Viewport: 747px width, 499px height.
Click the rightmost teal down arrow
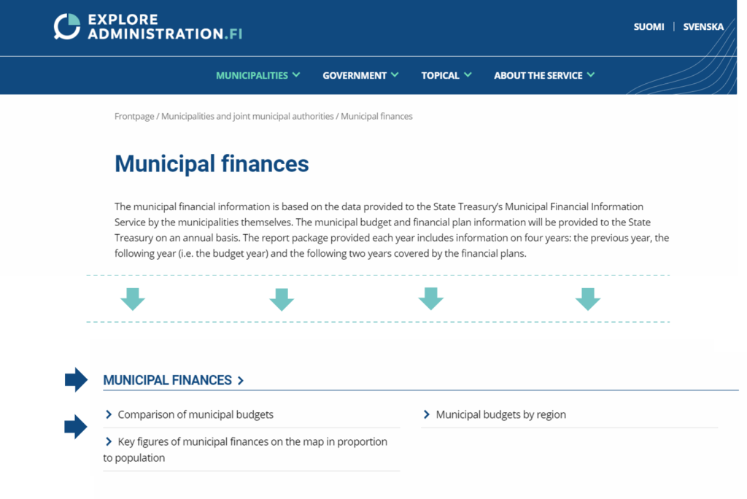pos(587,298)
